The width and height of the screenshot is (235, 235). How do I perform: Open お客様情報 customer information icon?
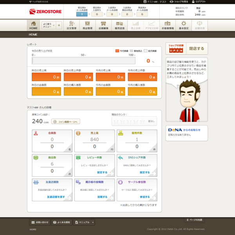click(x=167, y=25)
